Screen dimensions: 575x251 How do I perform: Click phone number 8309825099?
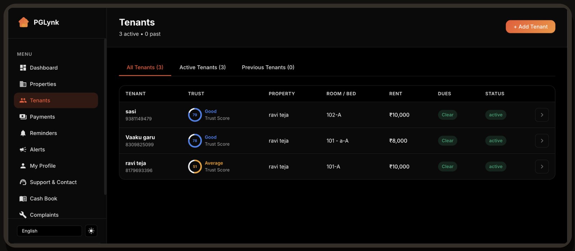pyautogui.click(x=139, y=145)
